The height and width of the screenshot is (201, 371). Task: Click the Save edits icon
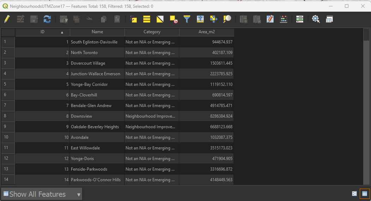(34, 19)
